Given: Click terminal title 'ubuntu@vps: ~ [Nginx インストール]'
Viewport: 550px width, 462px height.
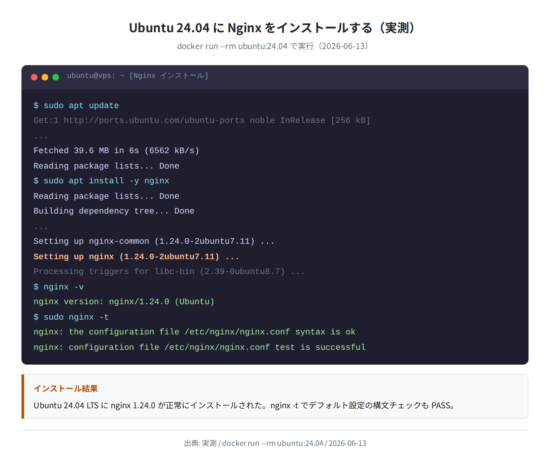Looking at the screenshot, I should [x=137, y=76].
